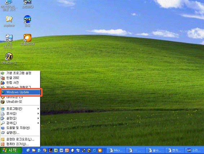
Task: Click the orange PowerPoint quick launch icon
Action: click(67, 150)
